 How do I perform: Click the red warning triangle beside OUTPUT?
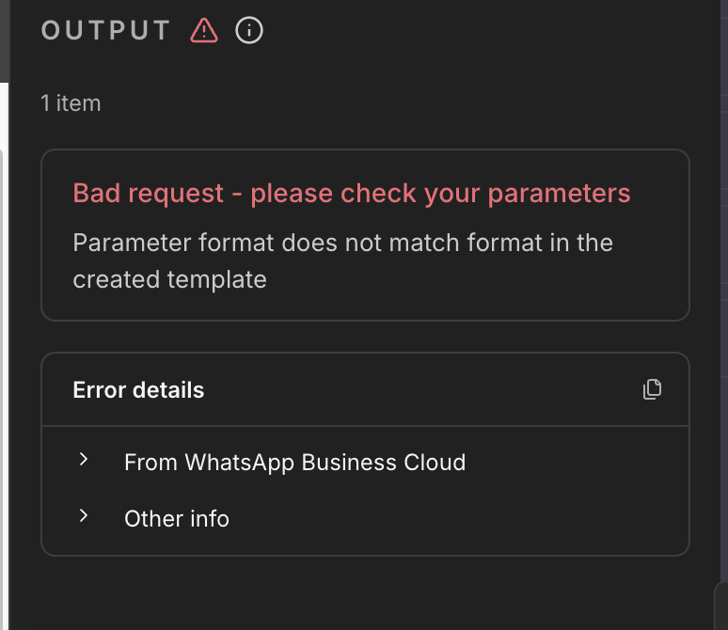pyautogui.click(x=204, y=31)
